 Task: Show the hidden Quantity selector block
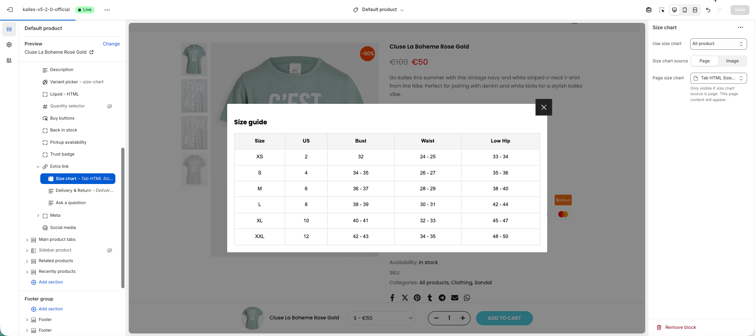pos(109,106)
